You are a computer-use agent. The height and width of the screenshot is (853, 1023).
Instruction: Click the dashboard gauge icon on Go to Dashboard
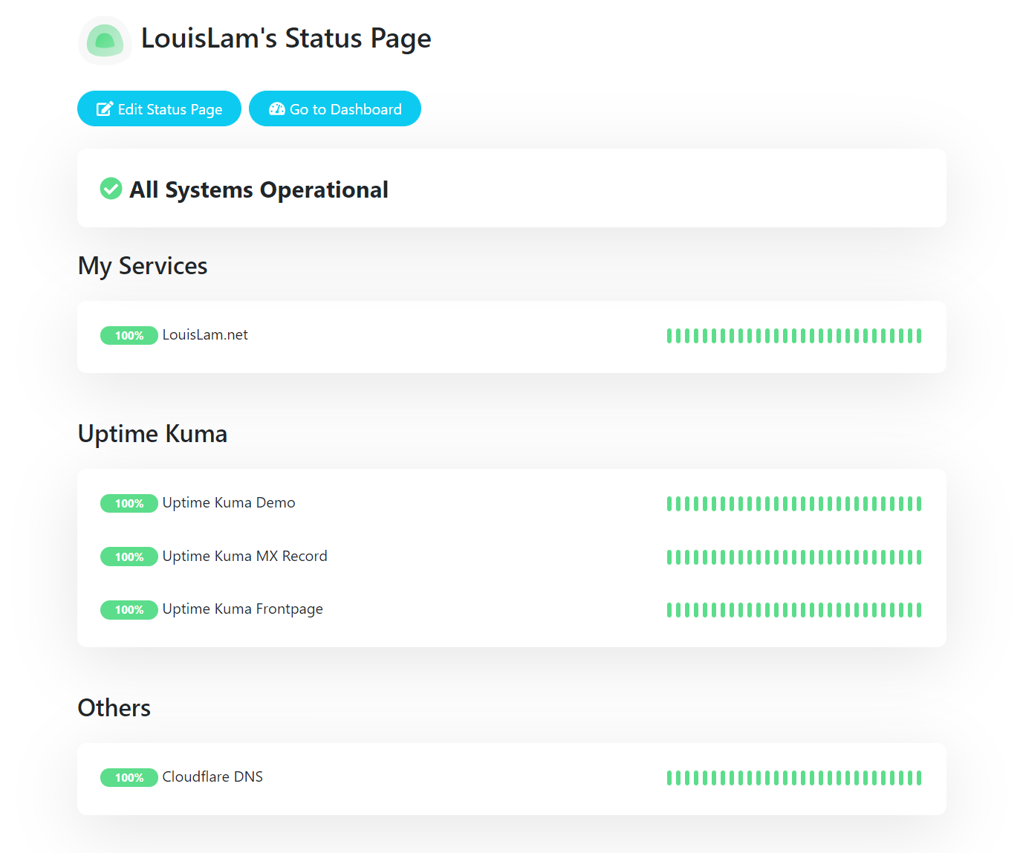coord(276,108)
